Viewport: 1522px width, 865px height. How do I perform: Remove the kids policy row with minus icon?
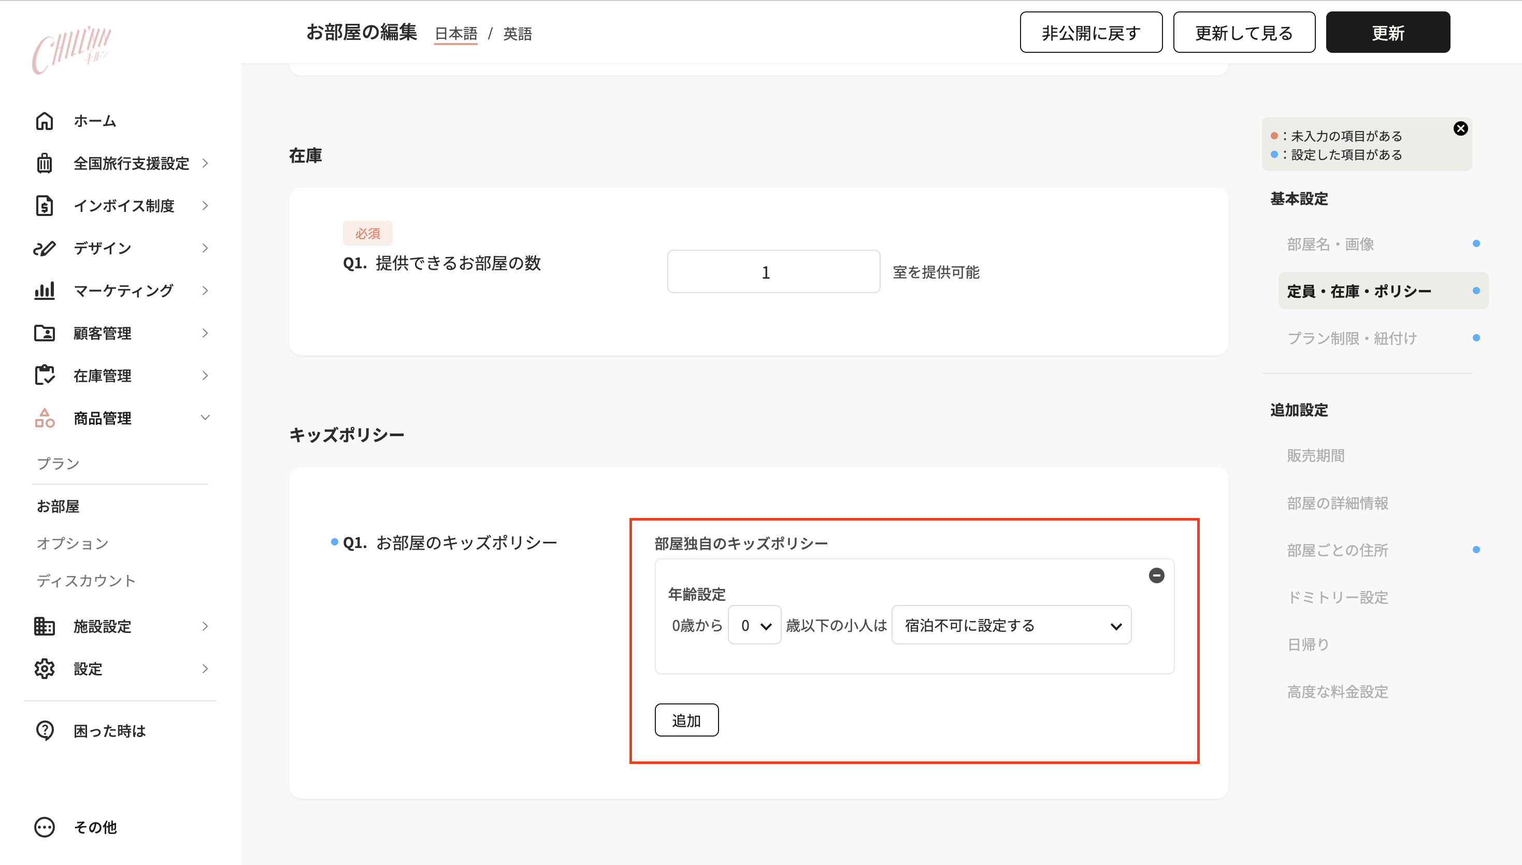click(x=1156, y=575)
